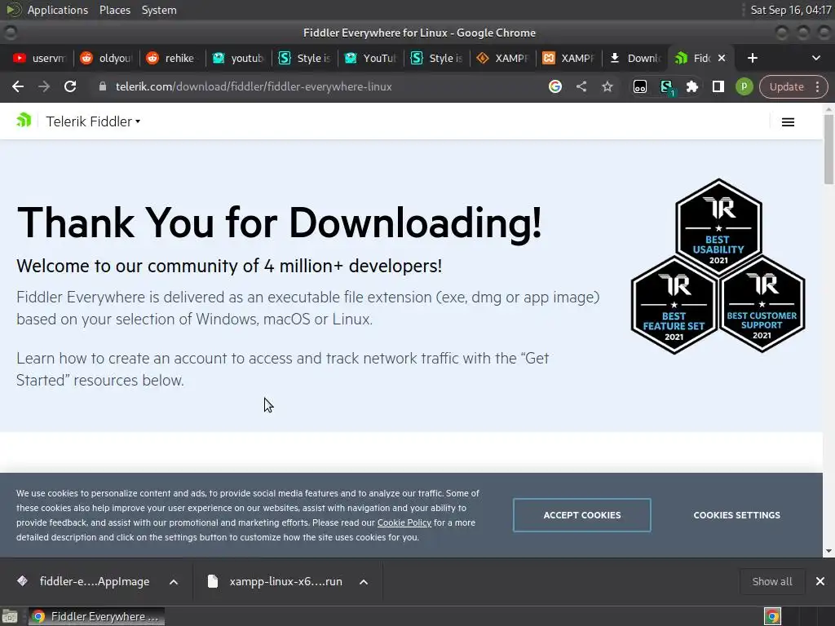Click the clock showing Sat Sep 16
This screenshot has width=835, height=626.
[x=790, y=10]
